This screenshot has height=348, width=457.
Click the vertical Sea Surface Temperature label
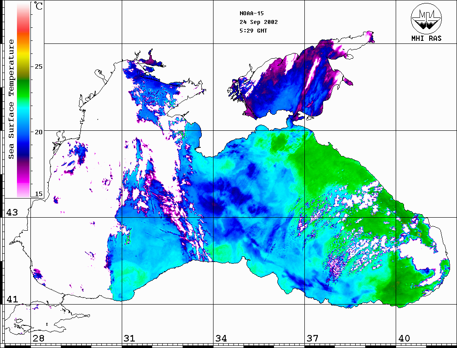pyautogui.click(x=11, y=99)
